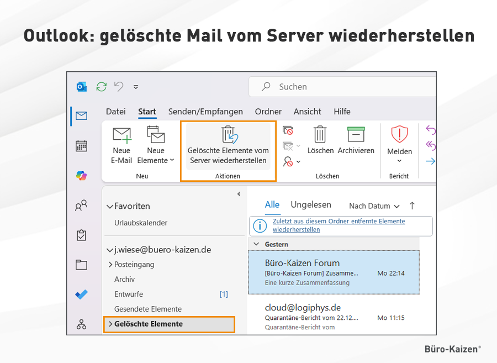The width and height of the screenshot is (497, 363).
Task: Open the People contacts icon
Action: point(82,206)
